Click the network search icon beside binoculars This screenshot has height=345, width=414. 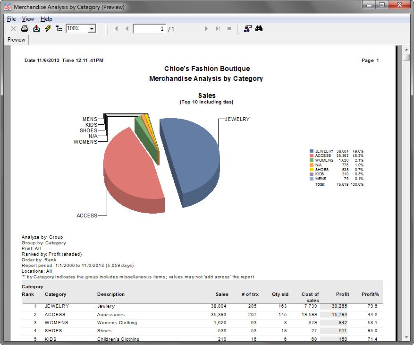pos(247,29)
